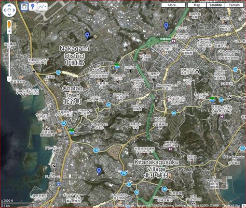246x208 pixels.
Task: Click the Kitanakagusuku Village label
Action: pyautogui.click(x=156, y=169)
